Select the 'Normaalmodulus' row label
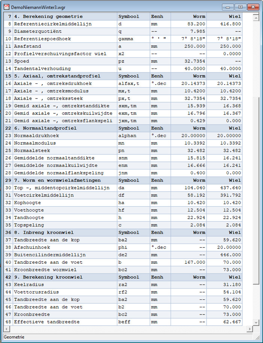This screenshot has width=263, height=343. pos(35,143)
